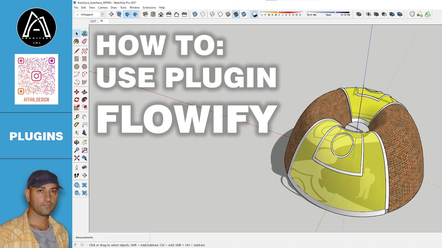Pick the Protractor tool
Image resolution: width=442 pixels, height=248 pixels.
[77, 125]
